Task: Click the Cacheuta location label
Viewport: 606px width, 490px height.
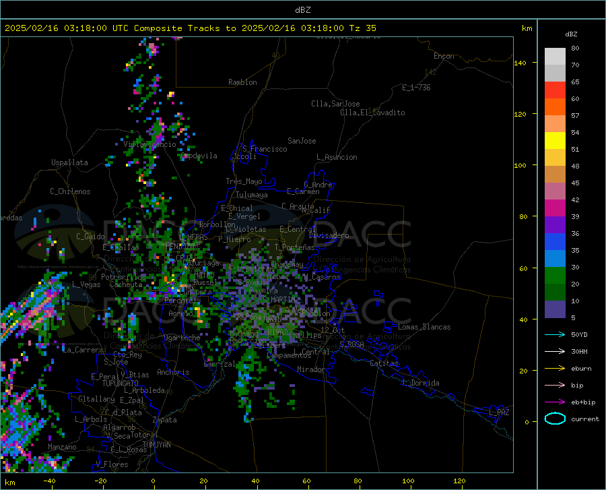Action: 126,284
